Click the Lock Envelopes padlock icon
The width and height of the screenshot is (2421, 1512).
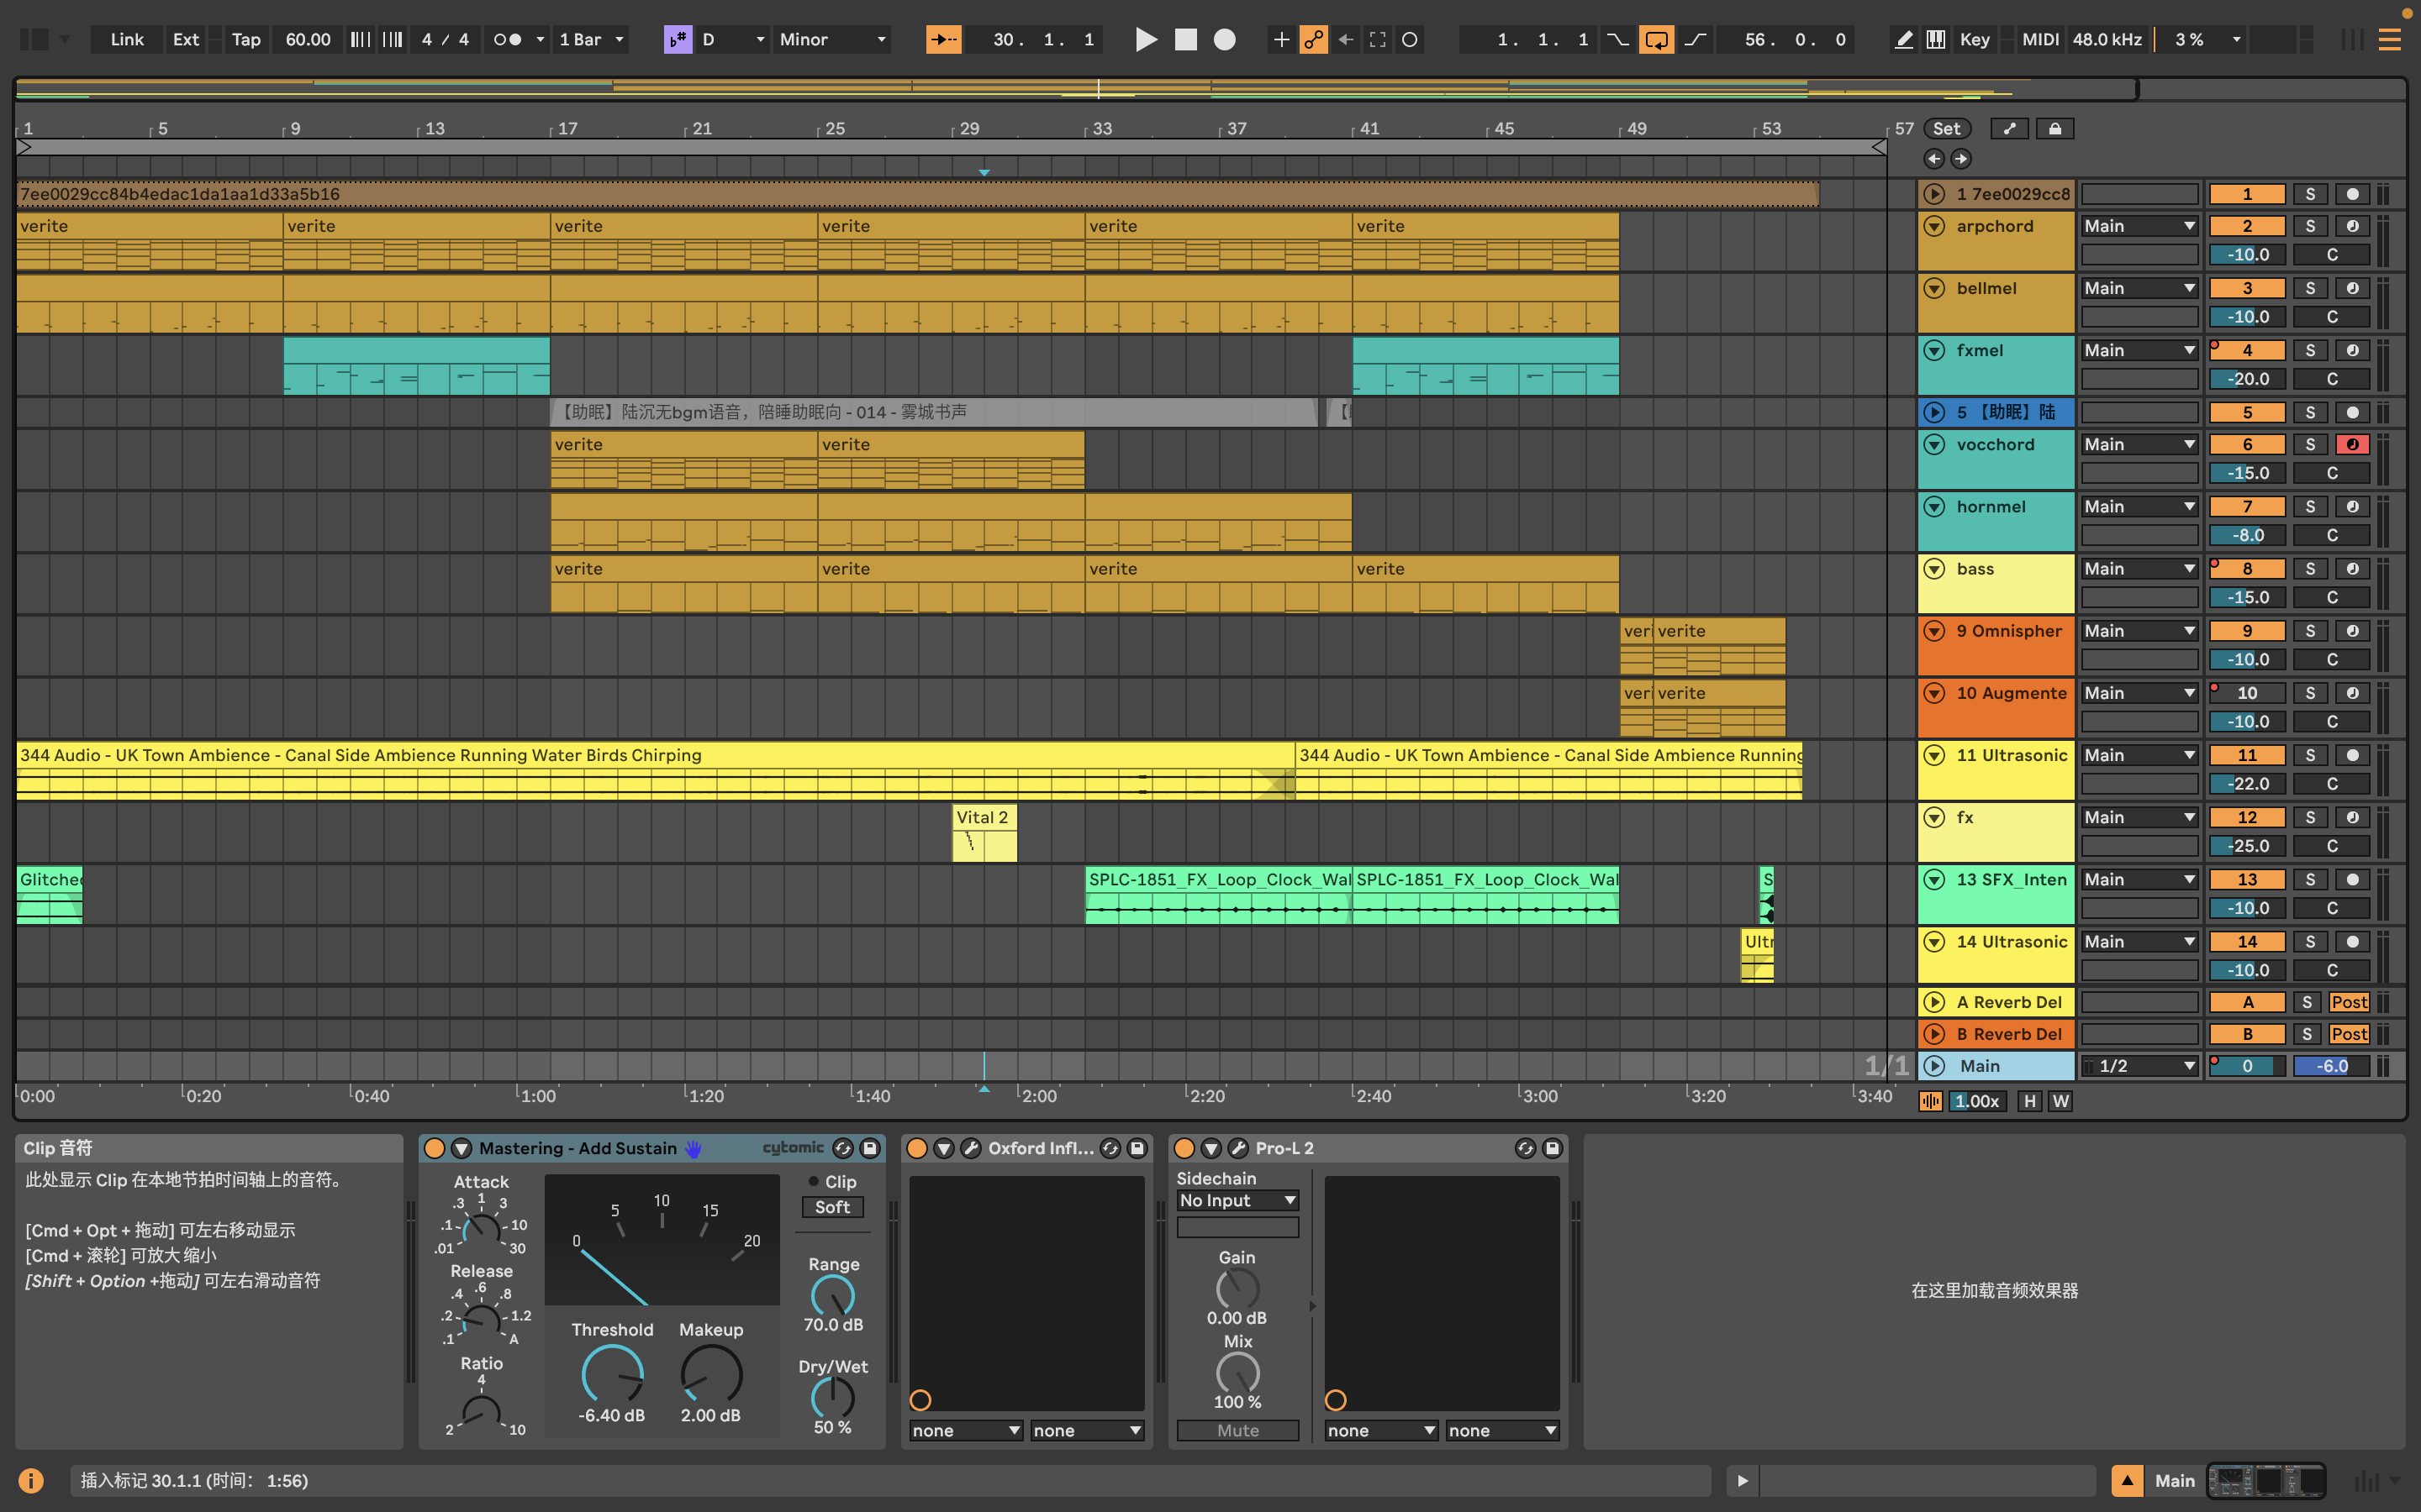(2054, 128)
